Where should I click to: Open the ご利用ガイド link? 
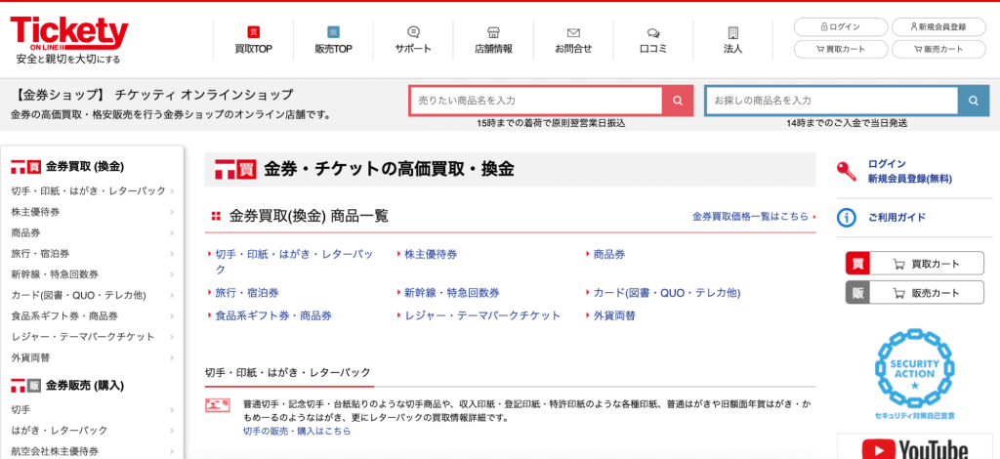896,217
